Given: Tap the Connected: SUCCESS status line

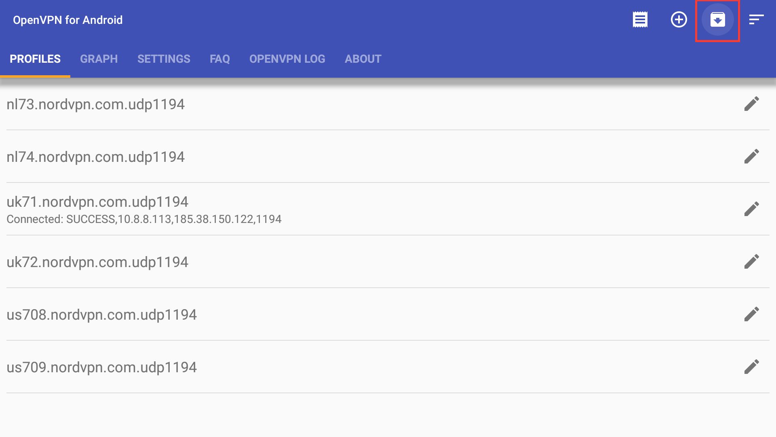Looking at the screenshot, I should tap(144, 219).
